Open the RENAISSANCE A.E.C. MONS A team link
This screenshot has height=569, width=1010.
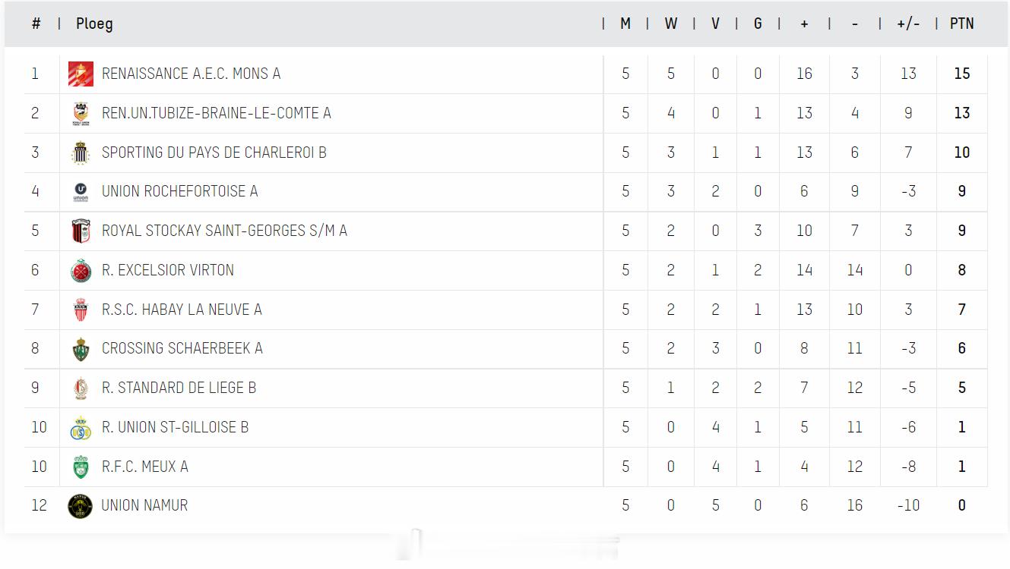(x=192, y=74)
